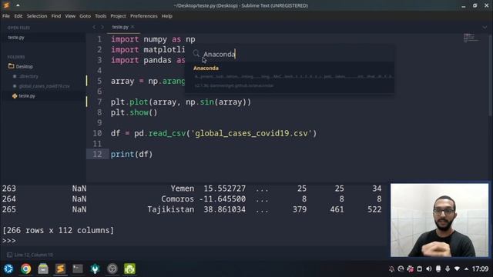Open the Selection menu
This screenshot has width=493, height=277.
[37, 16]
